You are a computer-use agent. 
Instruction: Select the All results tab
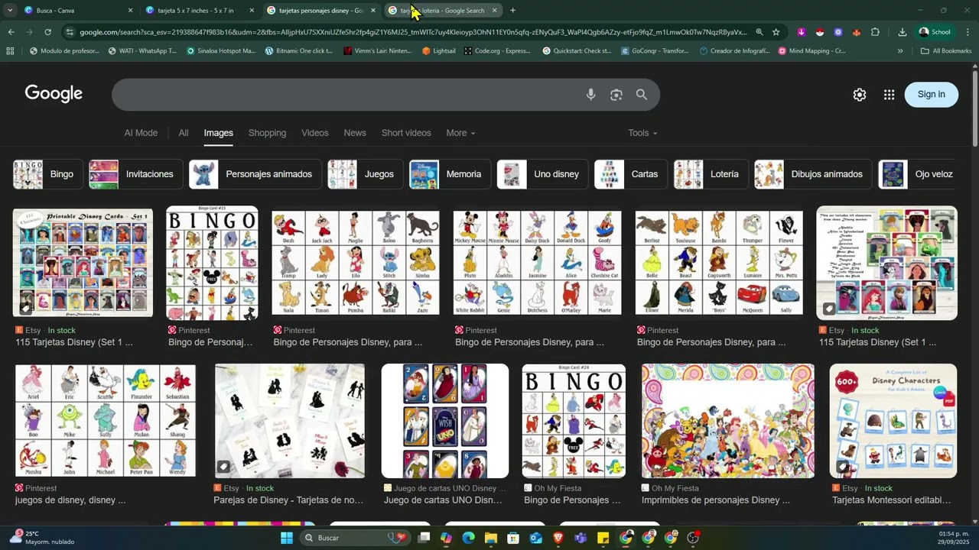pyautogui.click(x=184, y=133)
